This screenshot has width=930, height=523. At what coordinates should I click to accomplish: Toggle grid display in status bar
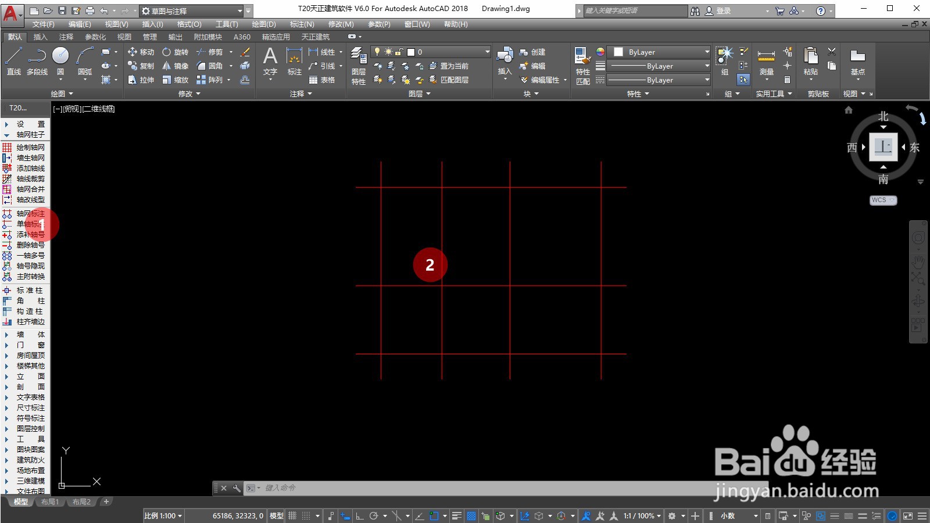click(292, 515)
